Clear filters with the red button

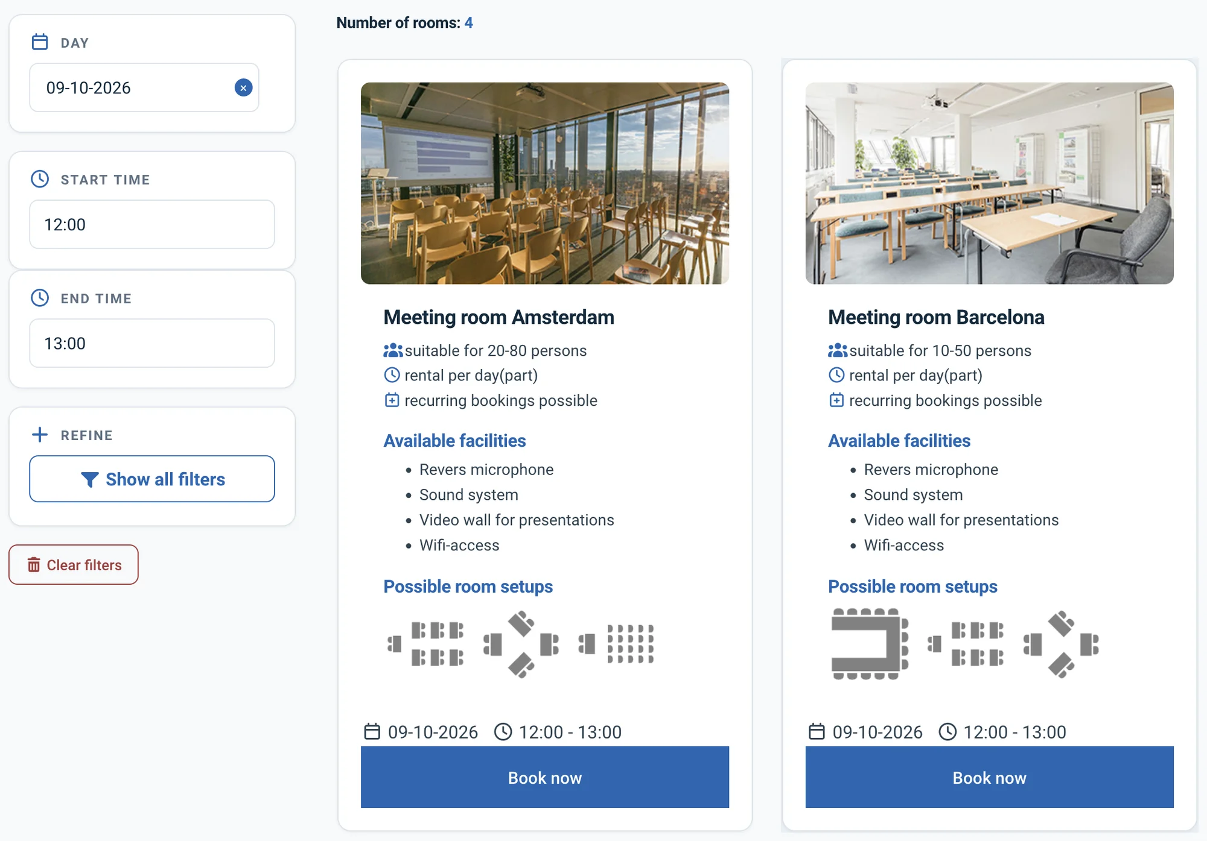pyautogui.click(x=74, y=565)
